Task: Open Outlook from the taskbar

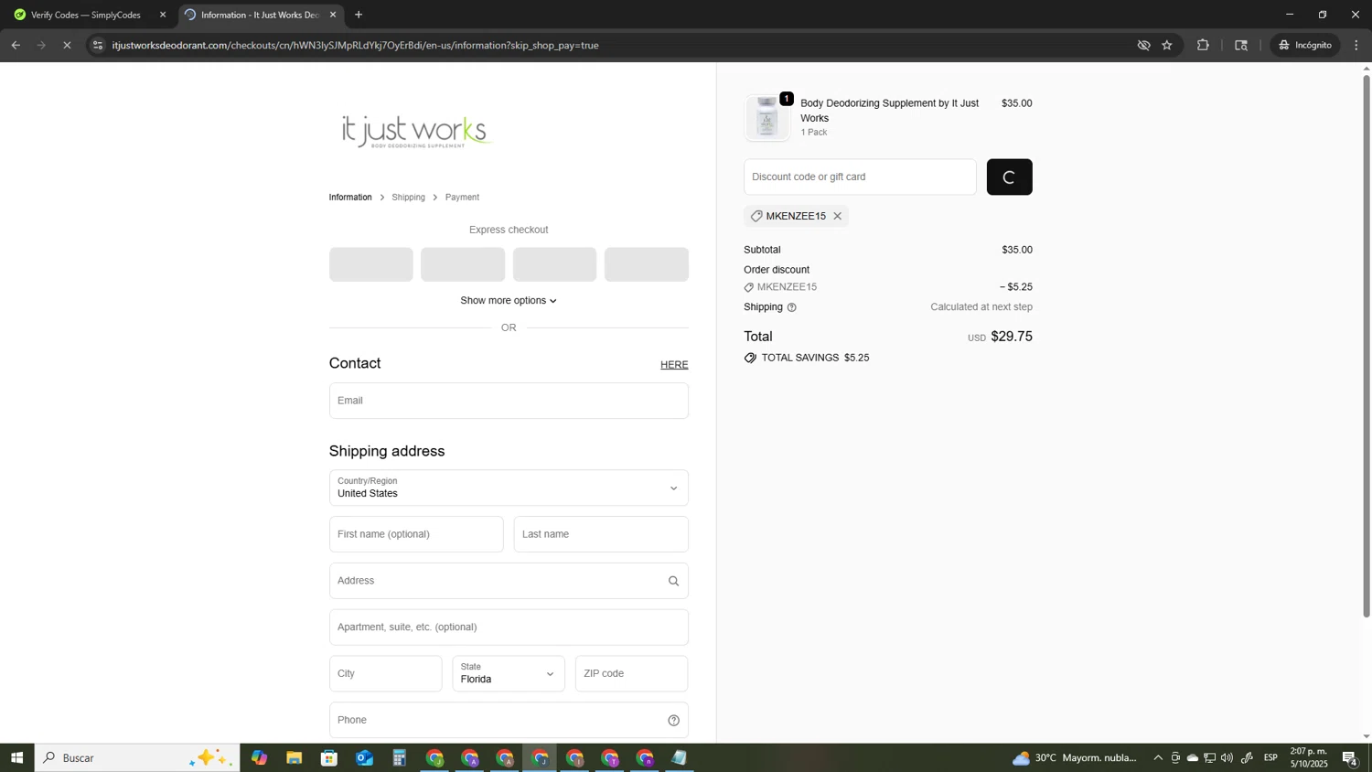Action: click(364, 758)
